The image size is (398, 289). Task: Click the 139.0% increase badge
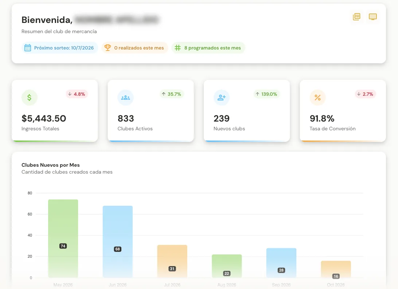pos(266,94)
